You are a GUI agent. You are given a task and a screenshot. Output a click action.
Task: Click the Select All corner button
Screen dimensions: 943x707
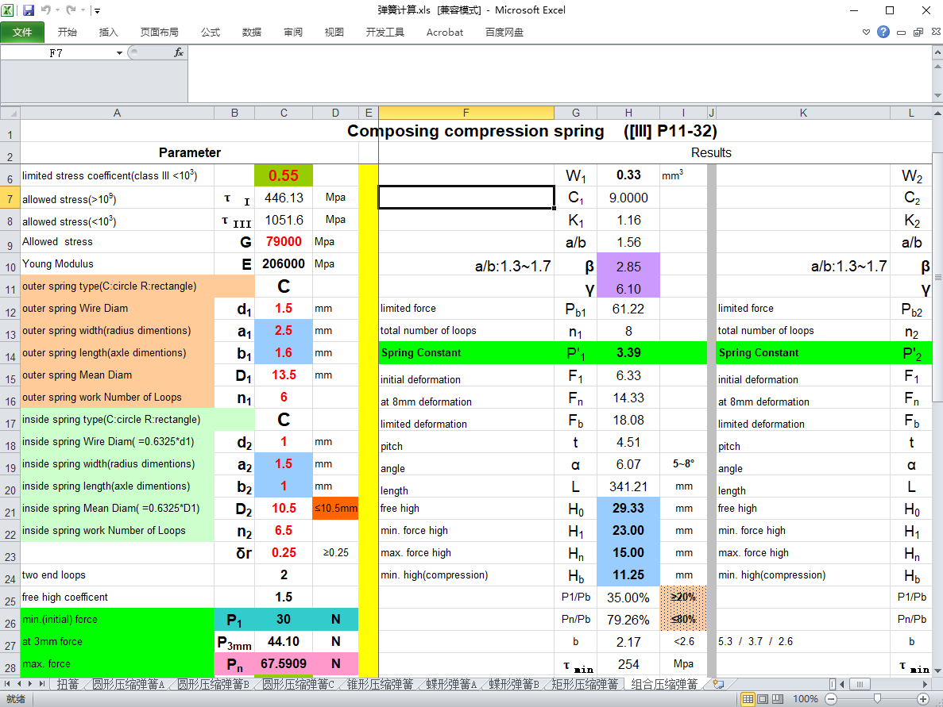[x=10, y=113]
